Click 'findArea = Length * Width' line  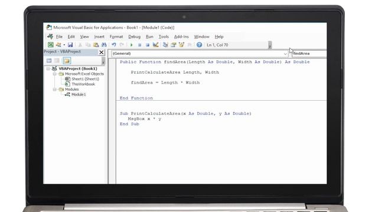point(165,82)
